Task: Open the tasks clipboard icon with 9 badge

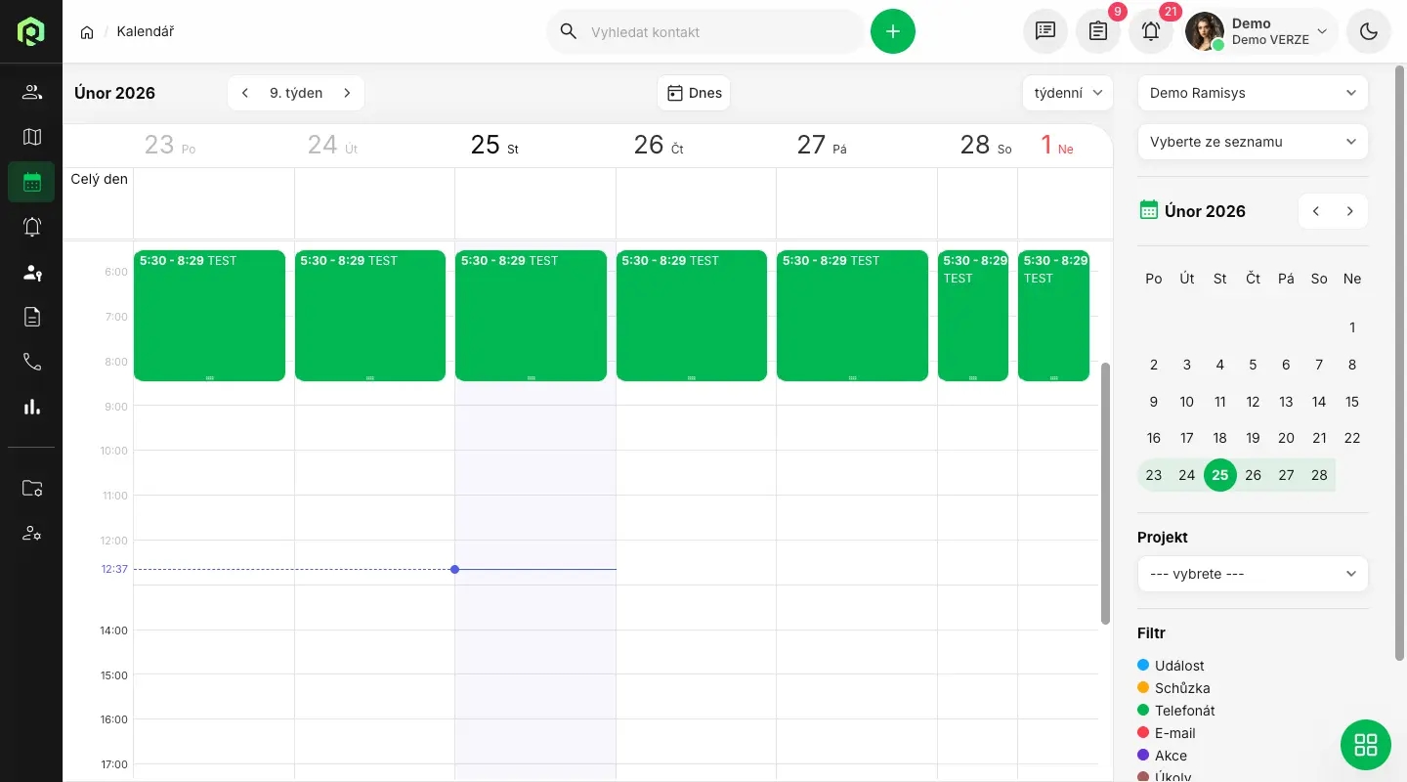Action: pos(1098,31)
